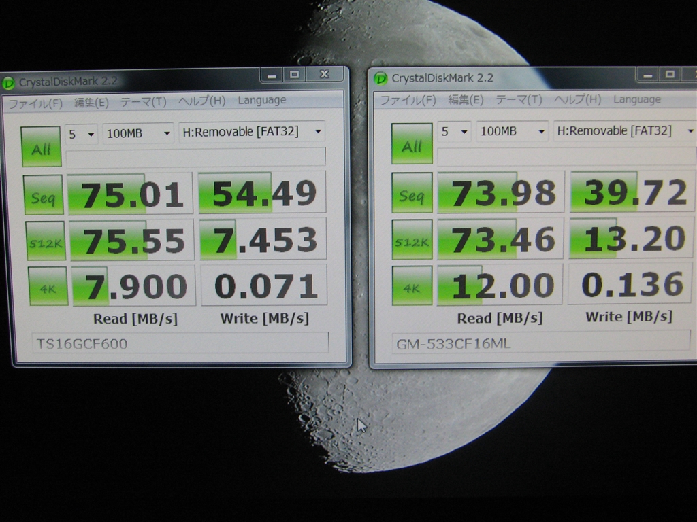
Task: Click the 13.20 512K write result
Action: (632, 238)
